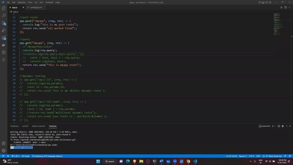Image resolution: width=293 pixels, height=165 pixels.
Task: Open the Run menu
Action: click(x=41, y=2)
